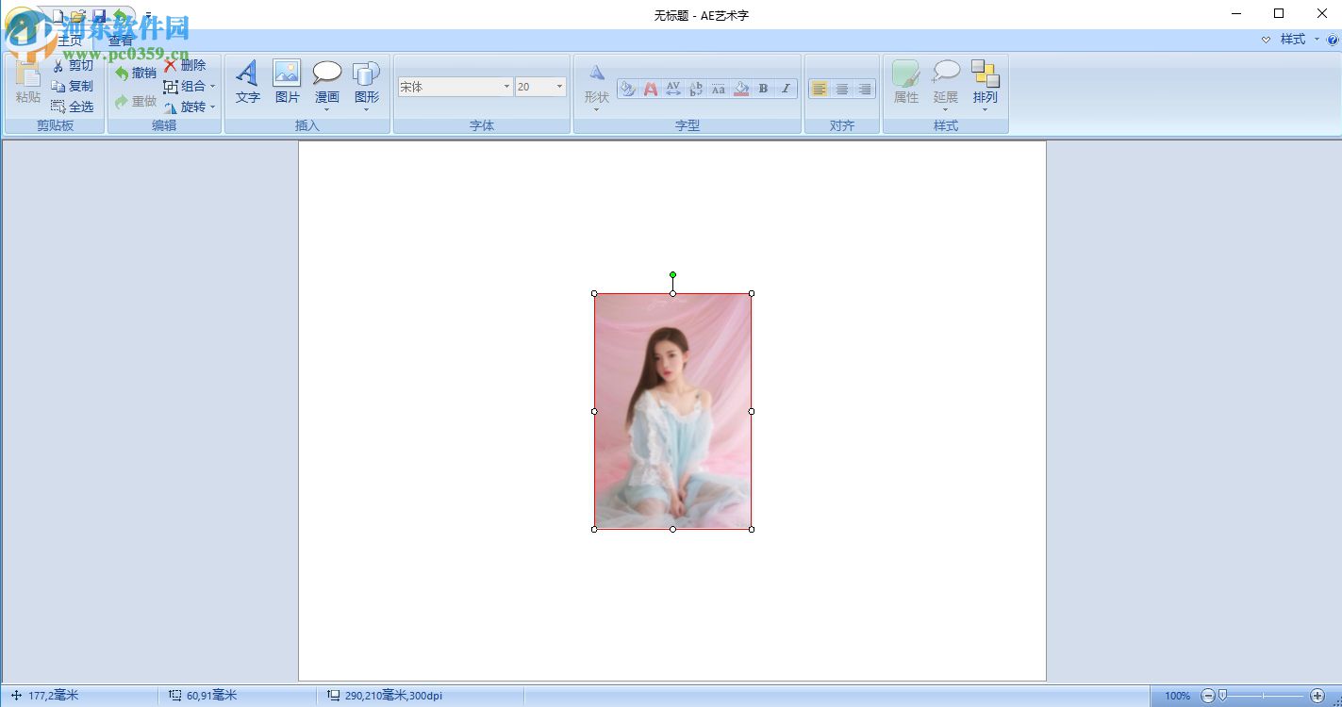Click the zoom in plus button
Viewport: 1342px width, 707px height.
[1317, 696]
